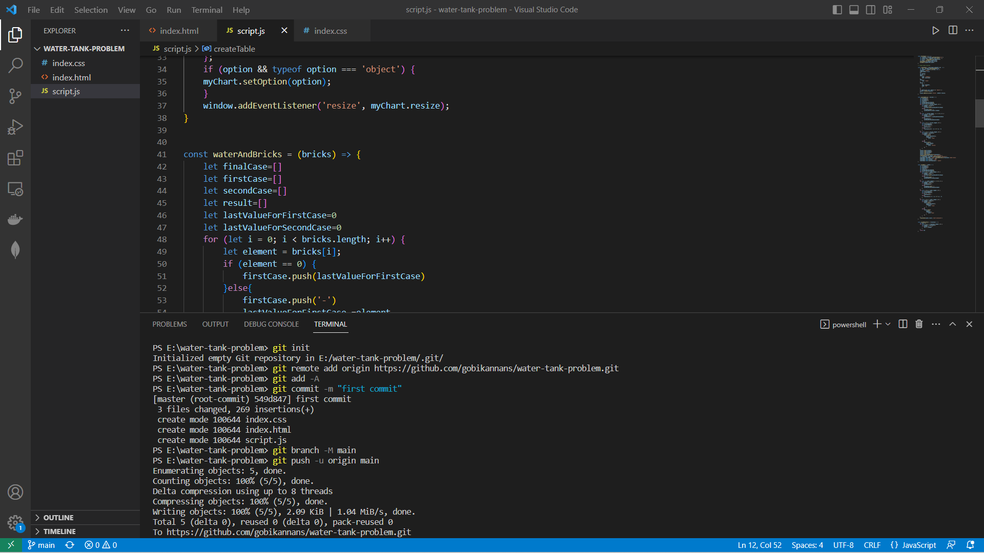
Task: Open the Run and Debug view
Action: tap(15, 127)
